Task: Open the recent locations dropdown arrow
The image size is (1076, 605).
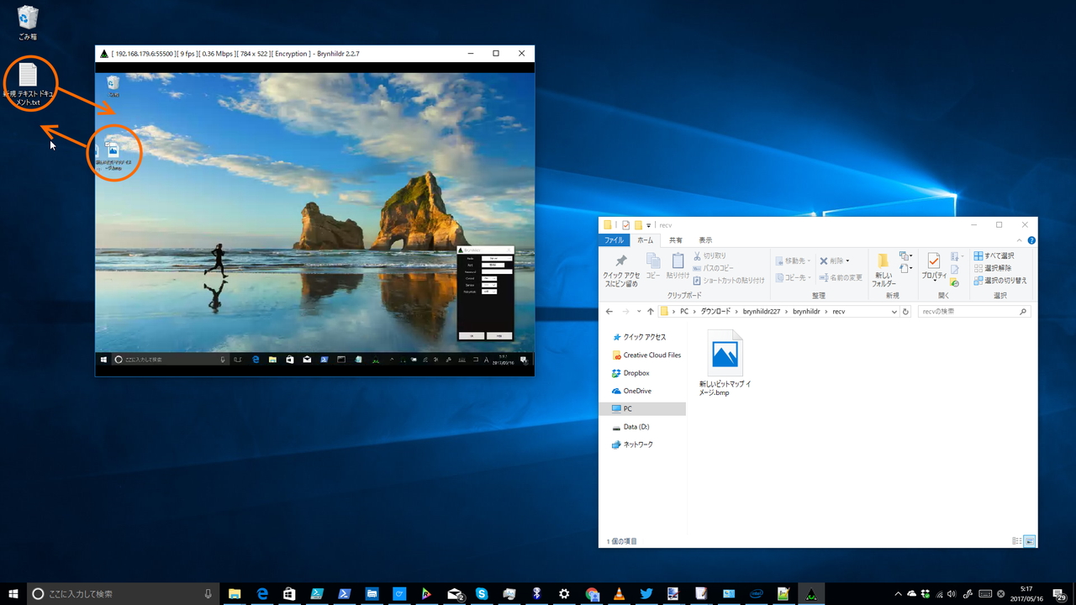Action: [x=639, y=312]
